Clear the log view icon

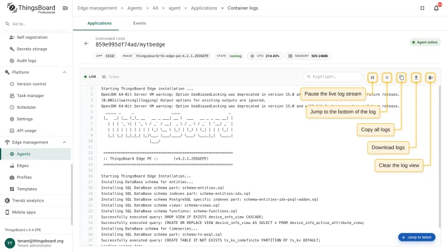click(430, 77)
